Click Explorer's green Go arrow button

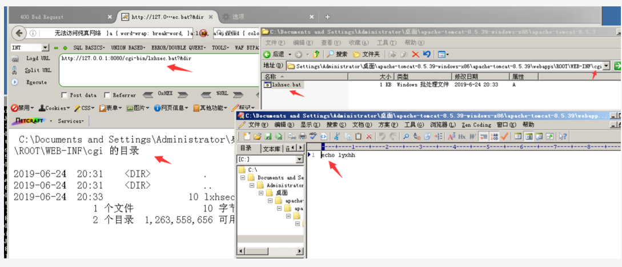click(x=617, y=66)
